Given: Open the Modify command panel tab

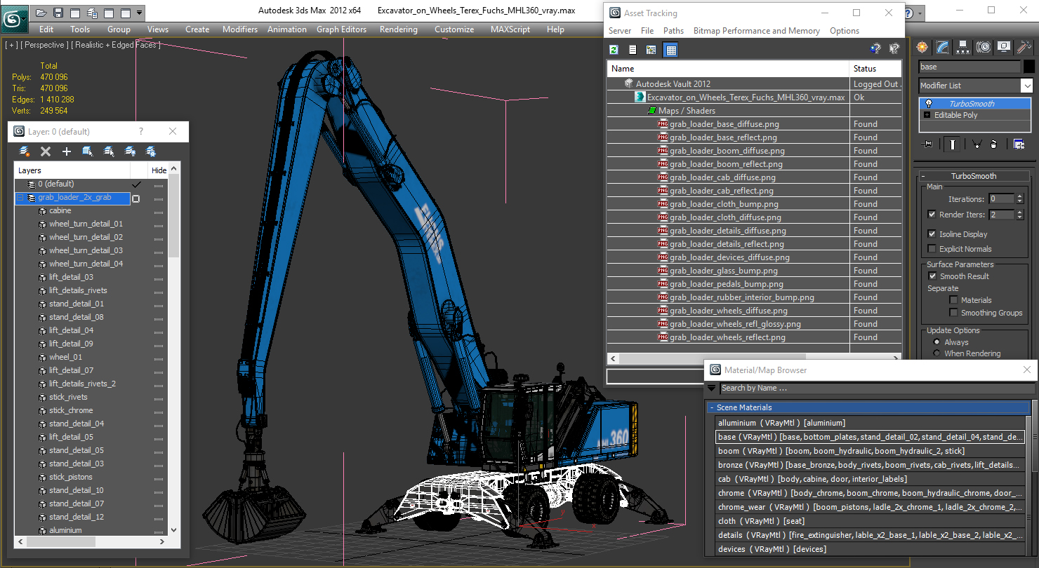Looking at the screenshot, I should pyautogui.click(x=943, y=47).
